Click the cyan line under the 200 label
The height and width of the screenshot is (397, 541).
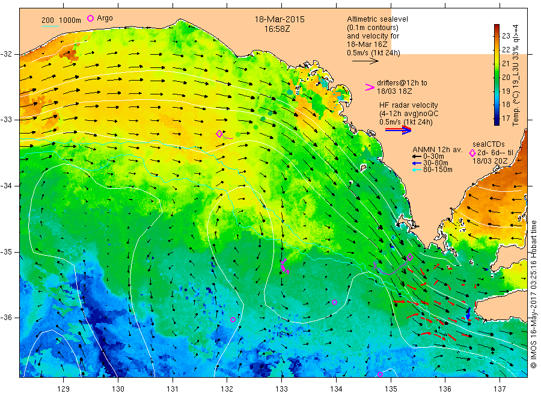point(50,26)
